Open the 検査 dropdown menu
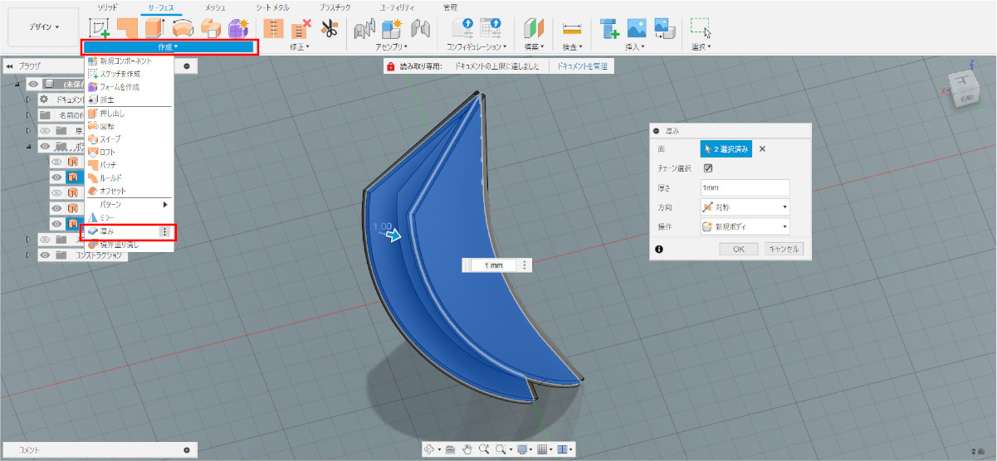Screen dimensions: 997x461 click(572, 47)
